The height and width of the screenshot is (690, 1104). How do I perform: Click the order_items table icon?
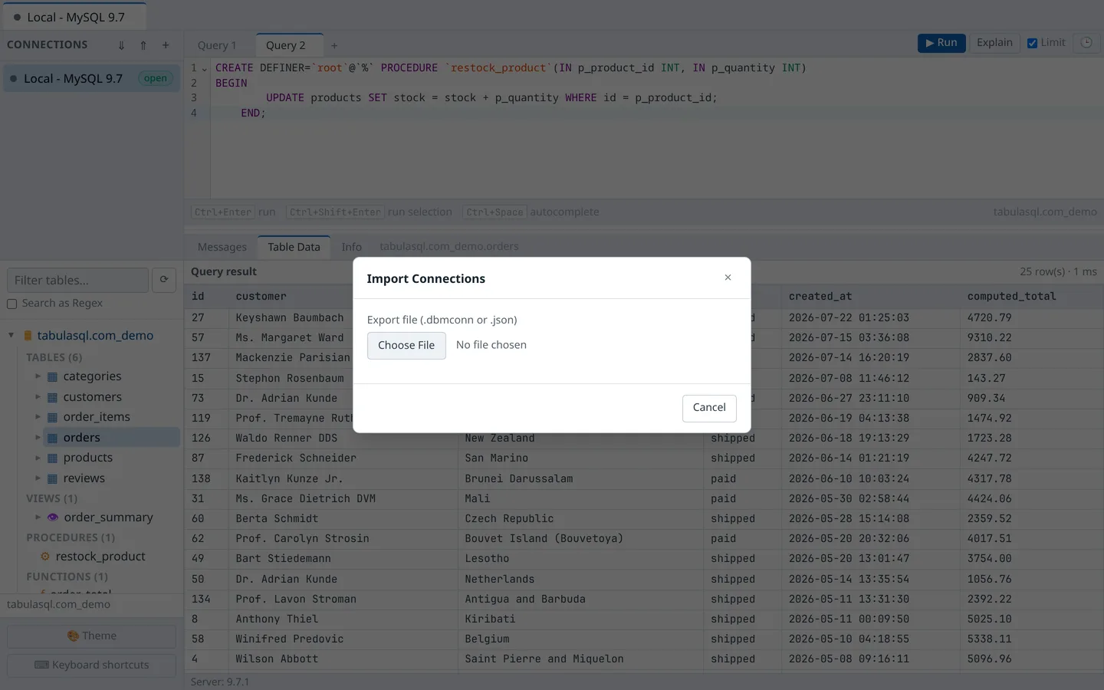[x=53, y=417]
